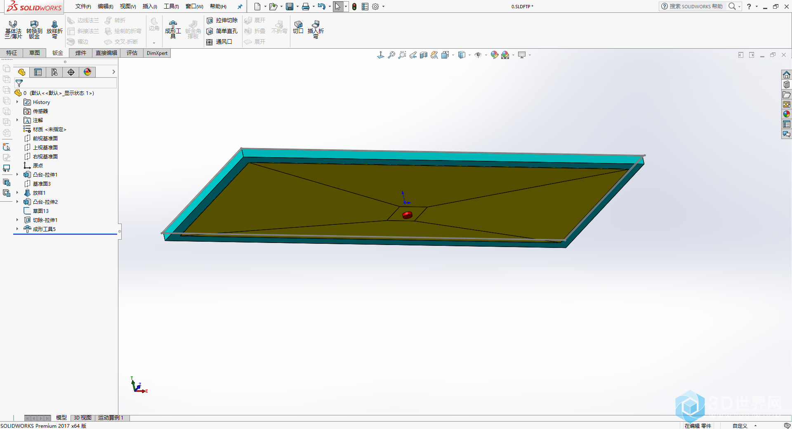Viewport: 792px width, 429px height.
Task: Select 前视基准面 plane in tree
Action: pyautogui.click(x=45, y=138)
